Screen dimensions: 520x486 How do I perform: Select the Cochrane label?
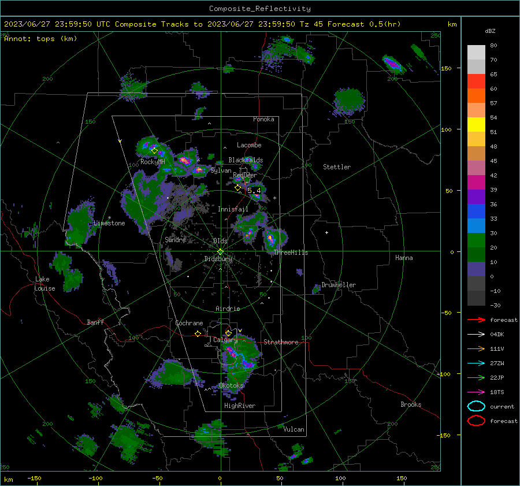(x=189, y=323)
